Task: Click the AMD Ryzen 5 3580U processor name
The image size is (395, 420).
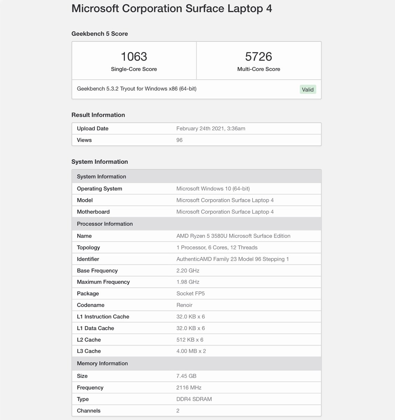Action: tap(233, 236)
